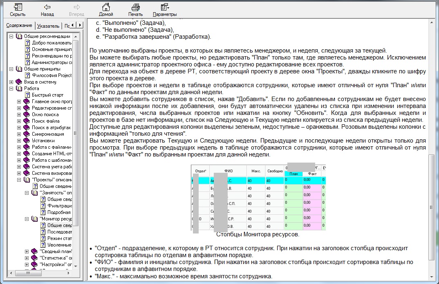Viewport: 439px width, 284px height.
Task: Open the Быстрый старт topic
Action: (47, 95)
